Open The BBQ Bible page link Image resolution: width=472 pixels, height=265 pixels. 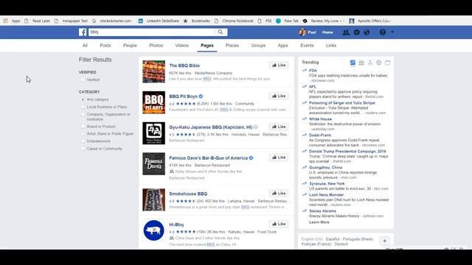184,66
